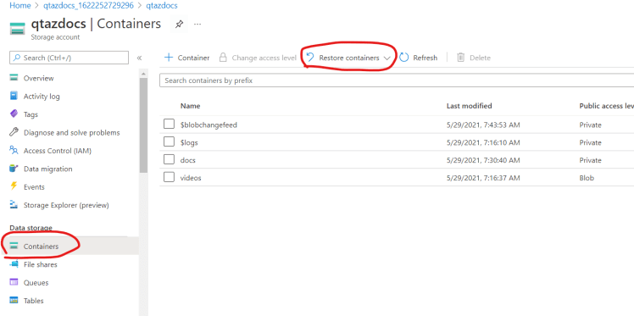Click the Containers icon in sidebar
The height and width of the screenshot is (316, 634).
[14, 246]
